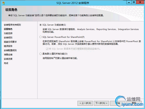This screenshot has width=145, height=109.
Task: Select 安装规则 step in sidebar
Action: [x=8, y=37]
